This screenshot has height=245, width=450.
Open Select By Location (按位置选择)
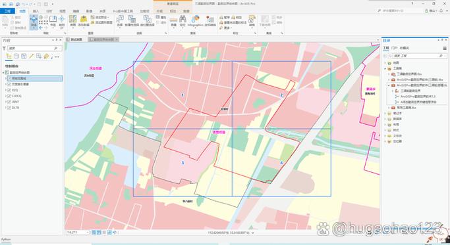point(147,22)
